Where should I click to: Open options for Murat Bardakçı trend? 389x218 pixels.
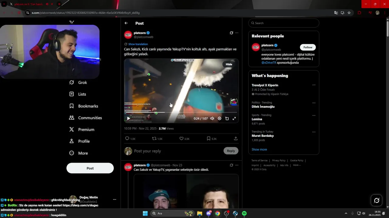tap(314, 132)
